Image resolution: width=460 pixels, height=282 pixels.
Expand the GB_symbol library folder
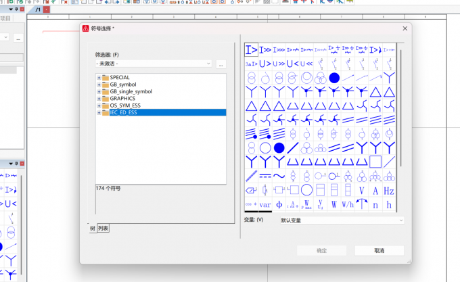click(x=99, y=85)
